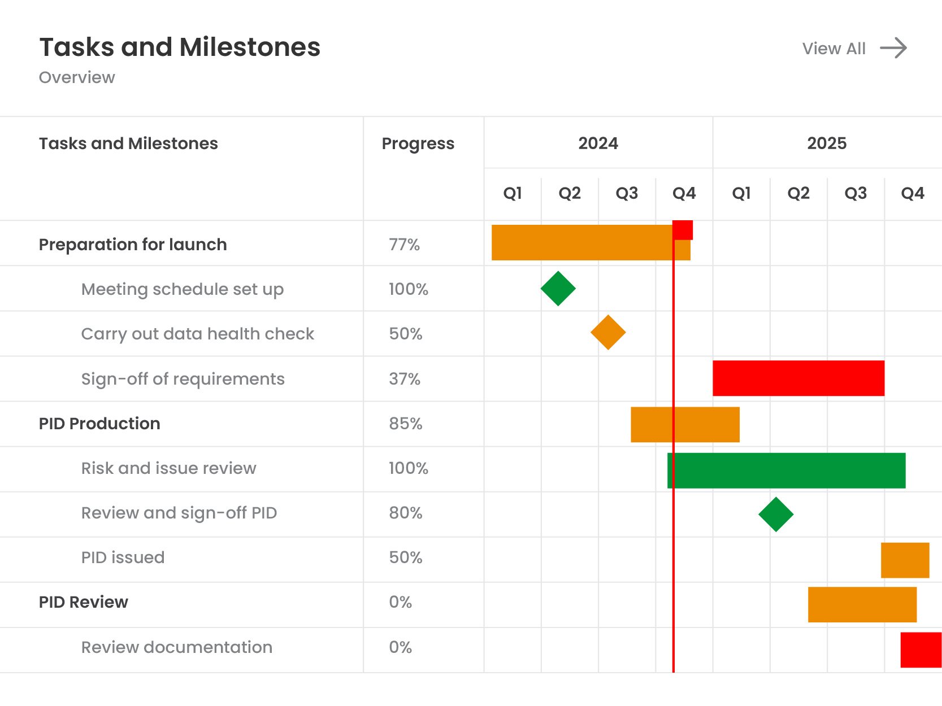Select the PID Production task group

pos(99,424)
